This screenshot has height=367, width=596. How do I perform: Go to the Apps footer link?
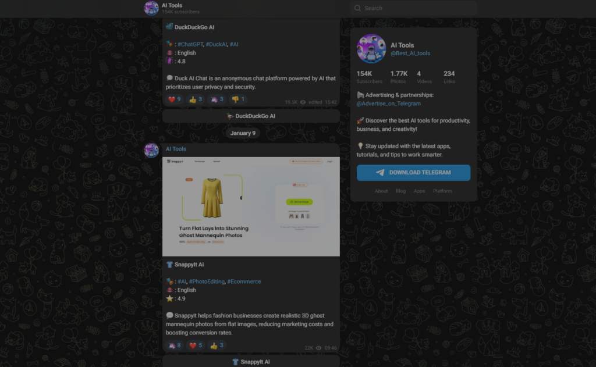click(x=419, y=191)
